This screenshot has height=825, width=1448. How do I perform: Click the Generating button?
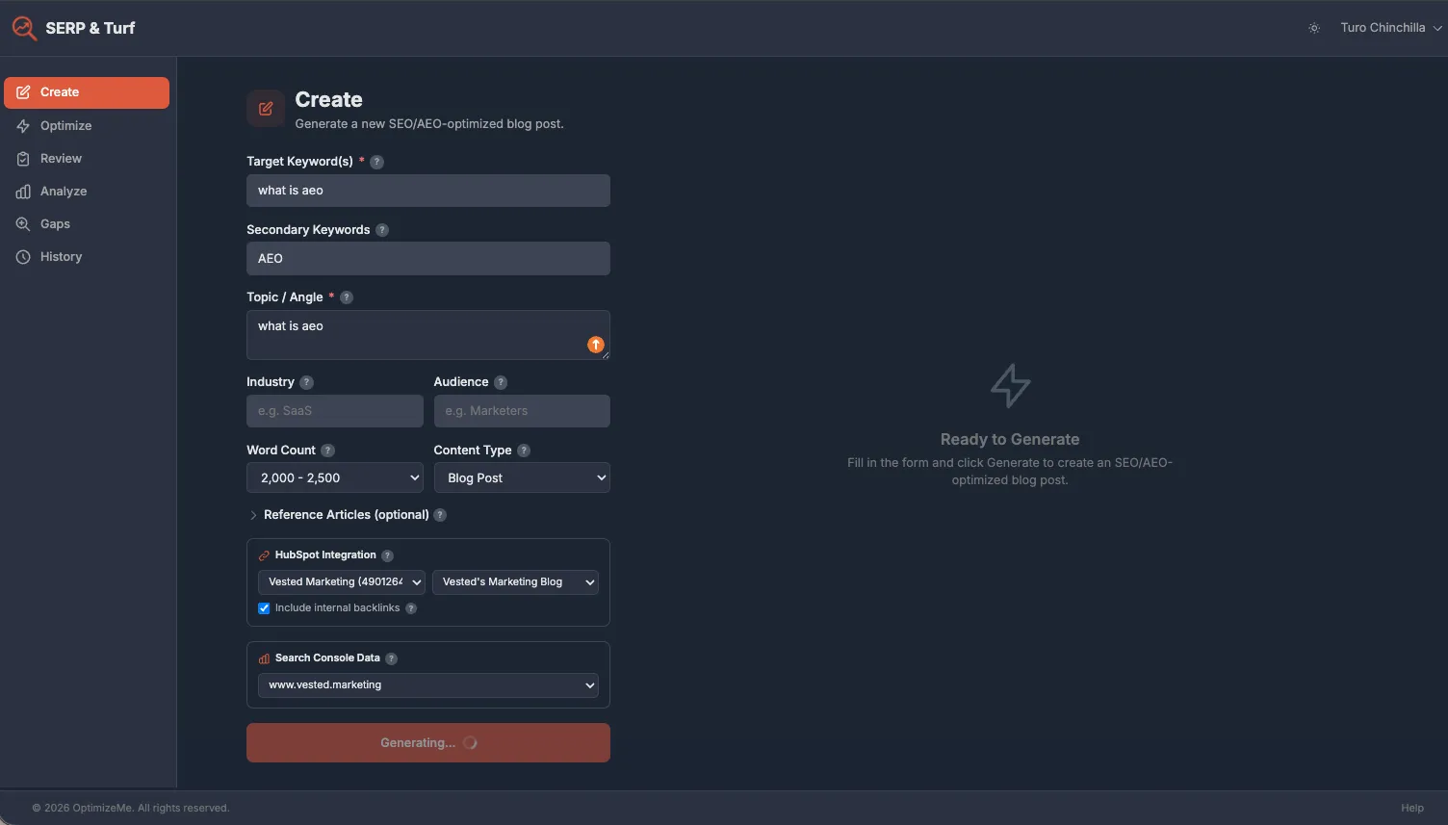point(427,742)
